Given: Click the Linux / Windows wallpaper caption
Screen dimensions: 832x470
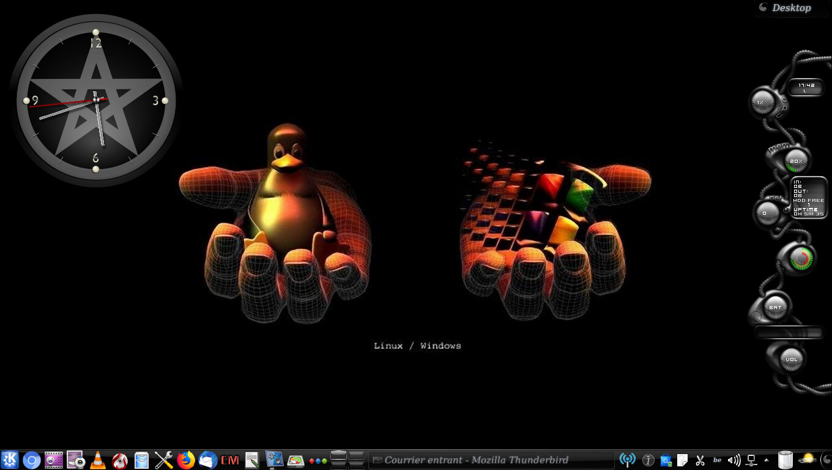Looking at the screenshot, I should (417, 346).
